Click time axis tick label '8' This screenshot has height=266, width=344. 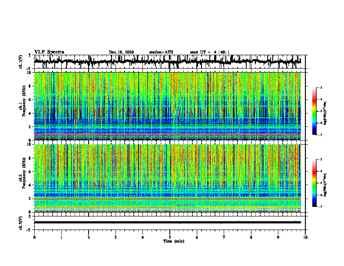pyautogui.click(x=251, y=237)
